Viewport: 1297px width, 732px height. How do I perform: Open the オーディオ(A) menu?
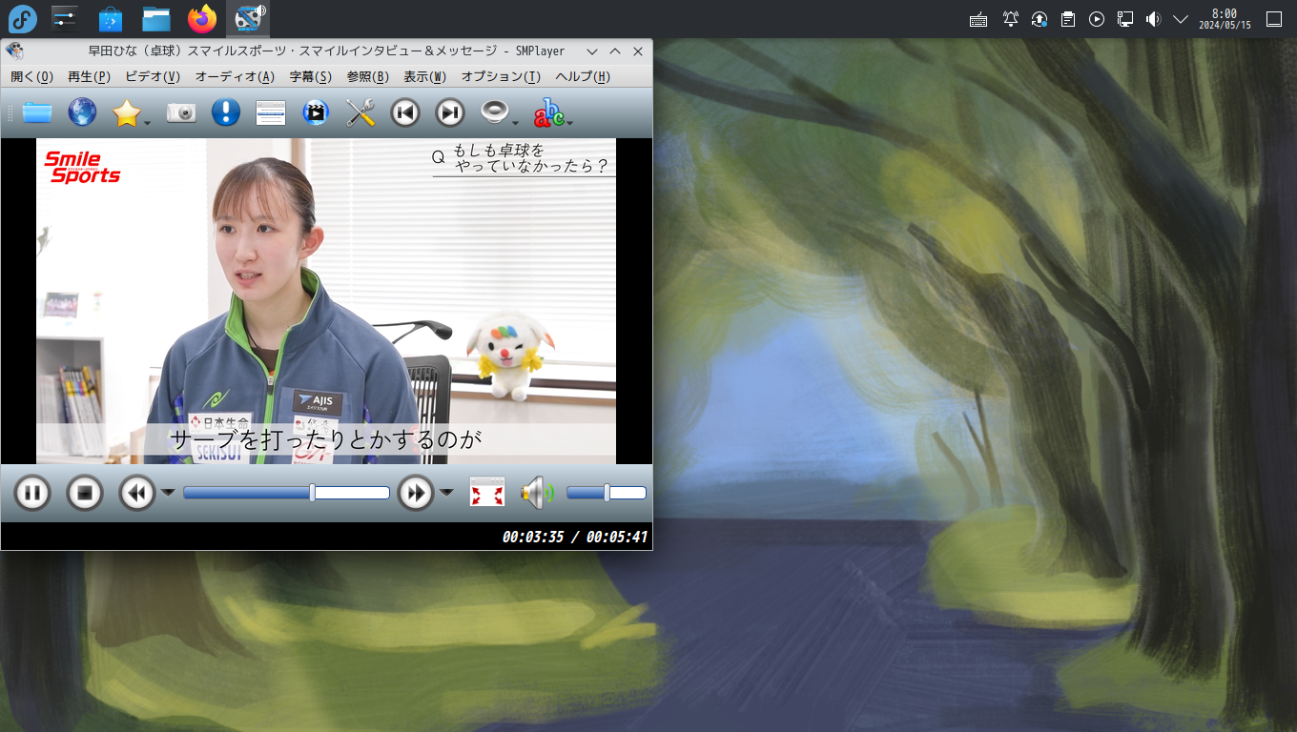(x=235, y=77)
